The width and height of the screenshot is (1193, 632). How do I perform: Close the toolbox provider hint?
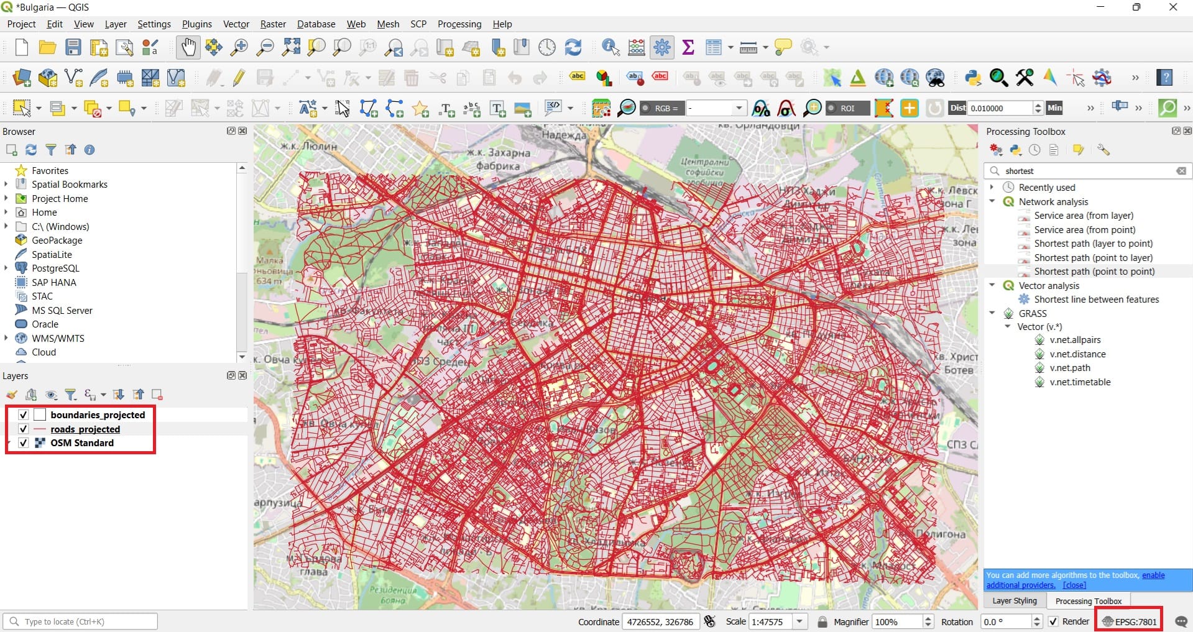pyautogui.click(x=1074, y=585)
